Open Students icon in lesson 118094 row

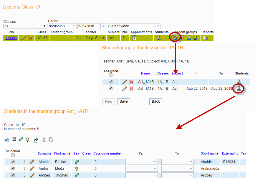pos(158,38)
